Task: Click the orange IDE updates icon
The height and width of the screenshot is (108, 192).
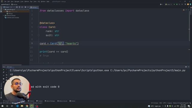Action: point(188,4)
